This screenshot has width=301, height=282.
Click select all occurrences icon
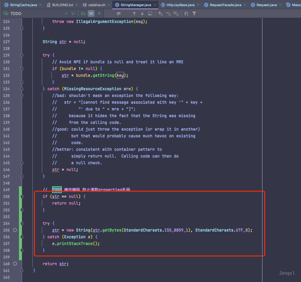176,14
